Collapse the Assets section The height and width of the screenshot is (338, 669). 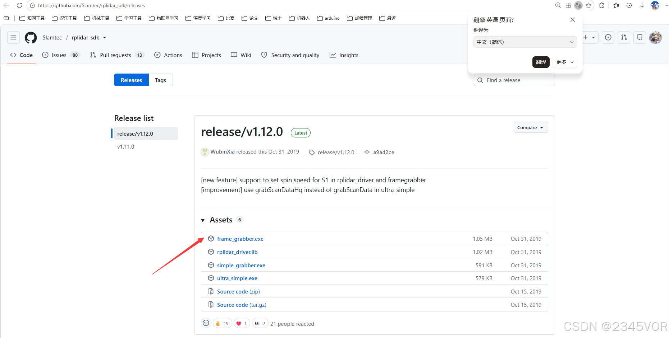tap(203, 220)
